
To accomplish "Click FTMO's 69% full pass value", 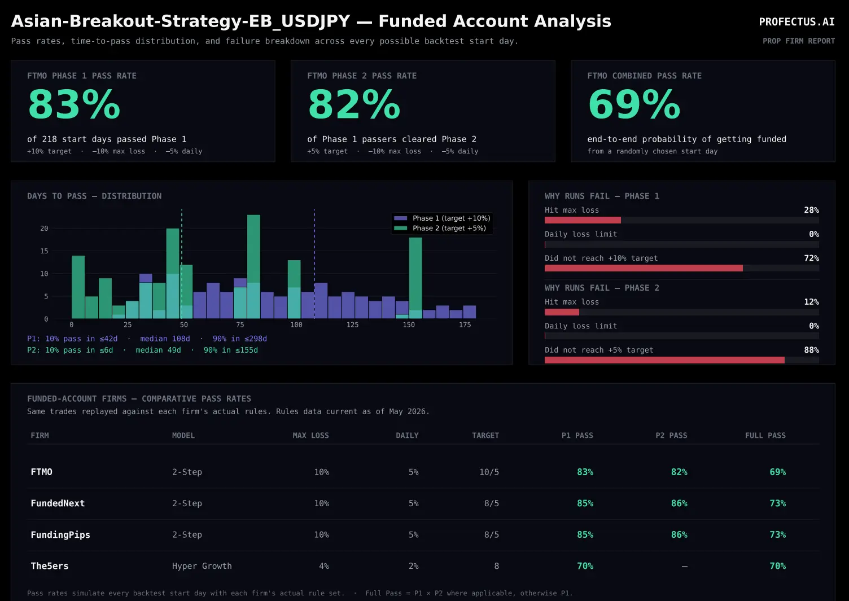I will coord(778,472).
